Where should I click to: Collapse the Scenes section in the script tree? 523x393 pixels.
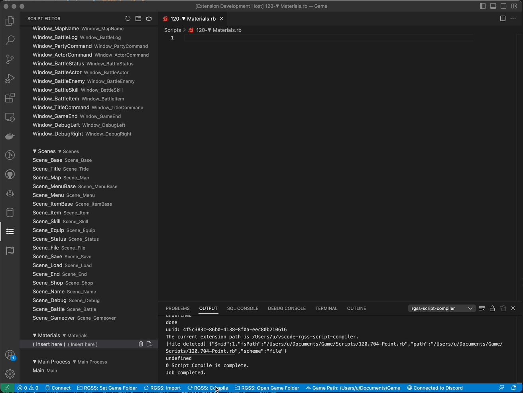click(x=35, y=151)
